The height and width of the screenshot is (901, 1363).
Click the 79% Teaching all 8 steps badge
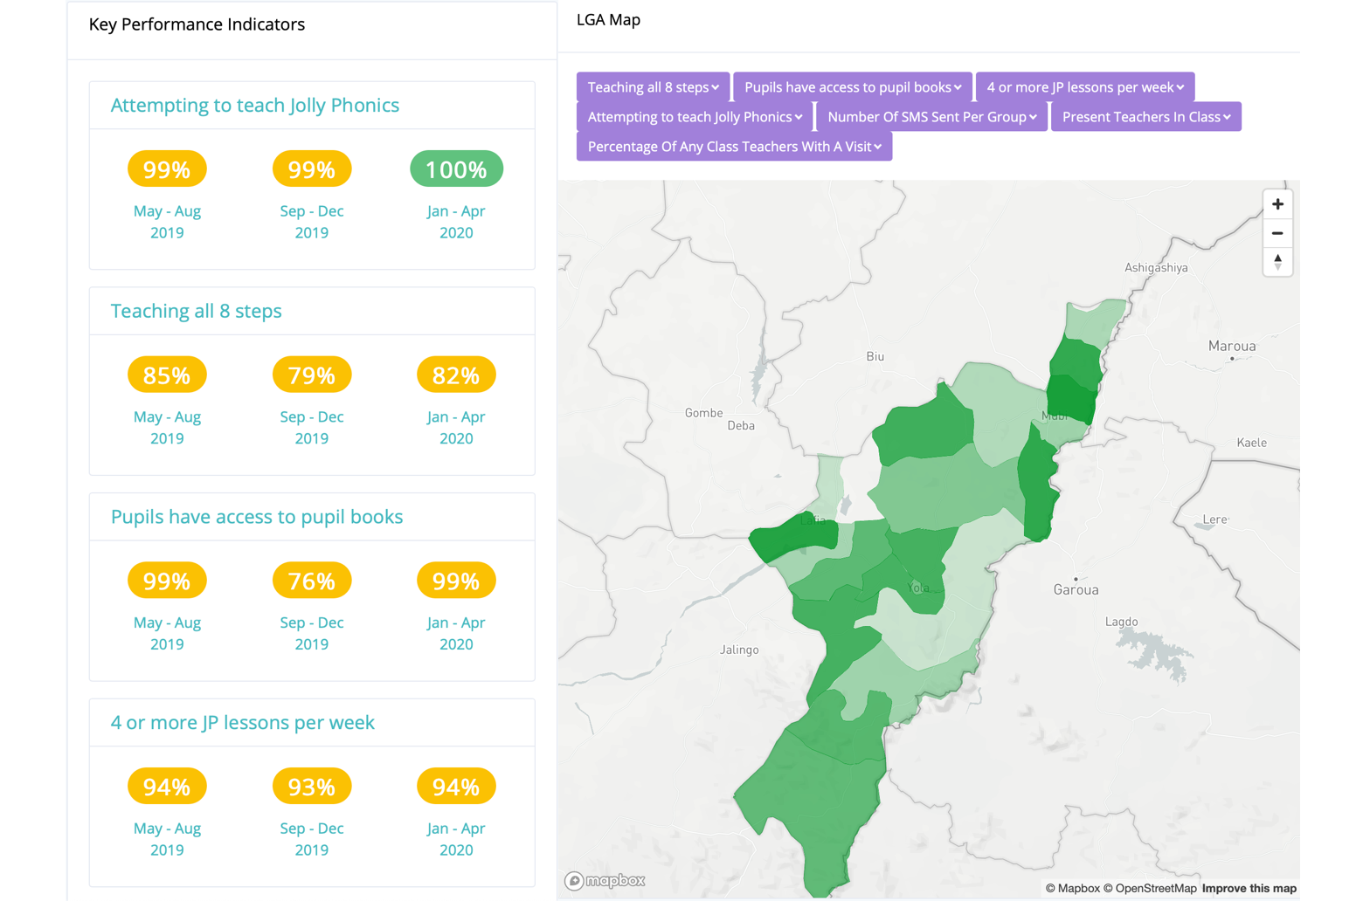(312, 375)
